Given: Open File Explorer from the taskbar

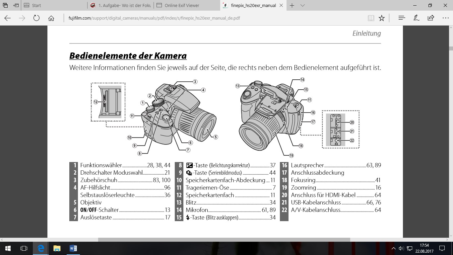Looking at the screenshot, I should pyautogui.click(x=57, y=248).
